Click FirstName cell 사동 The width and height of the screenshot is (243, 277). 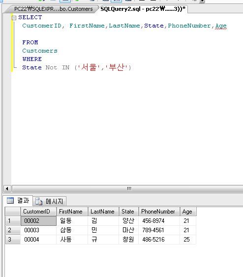(72, 240)
